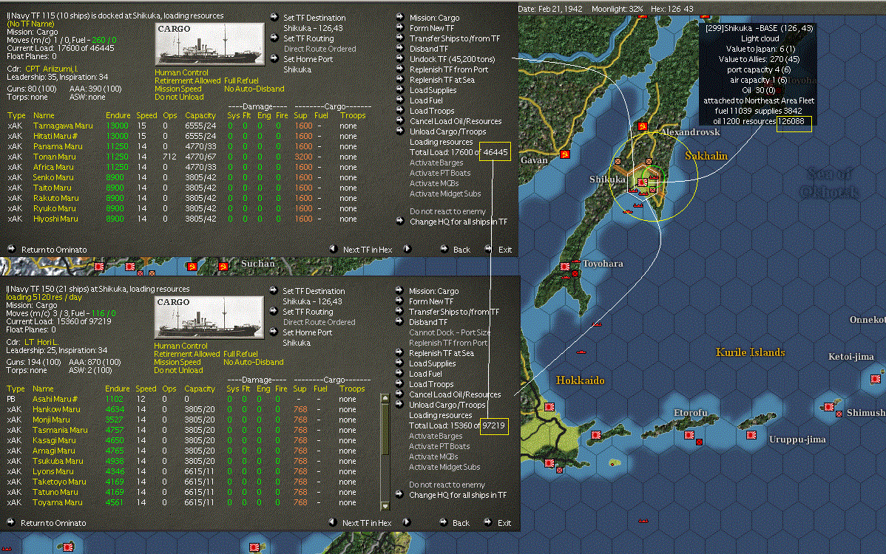Click CARGO ship image in TF 150 panel
This screenshot has height=554, width=886.
(209, 318)
